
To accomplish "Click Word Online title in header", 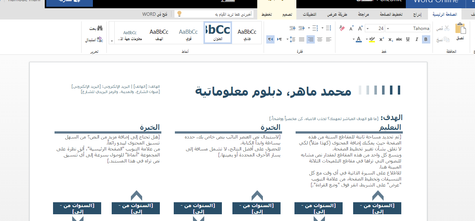I will tap(436, 2).
